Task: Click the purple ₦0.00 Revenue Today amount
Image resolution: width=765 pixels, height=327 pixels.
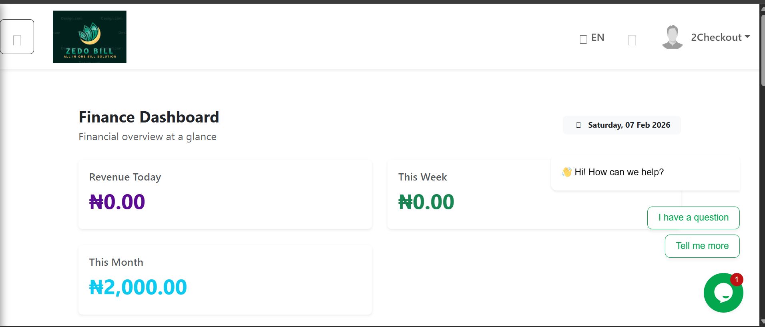Action: click(117, 202)
